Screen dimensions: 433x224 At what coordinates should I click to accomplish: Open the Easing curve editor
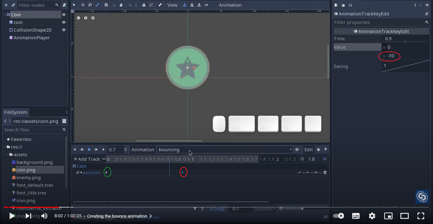click(x=405, y=66)
